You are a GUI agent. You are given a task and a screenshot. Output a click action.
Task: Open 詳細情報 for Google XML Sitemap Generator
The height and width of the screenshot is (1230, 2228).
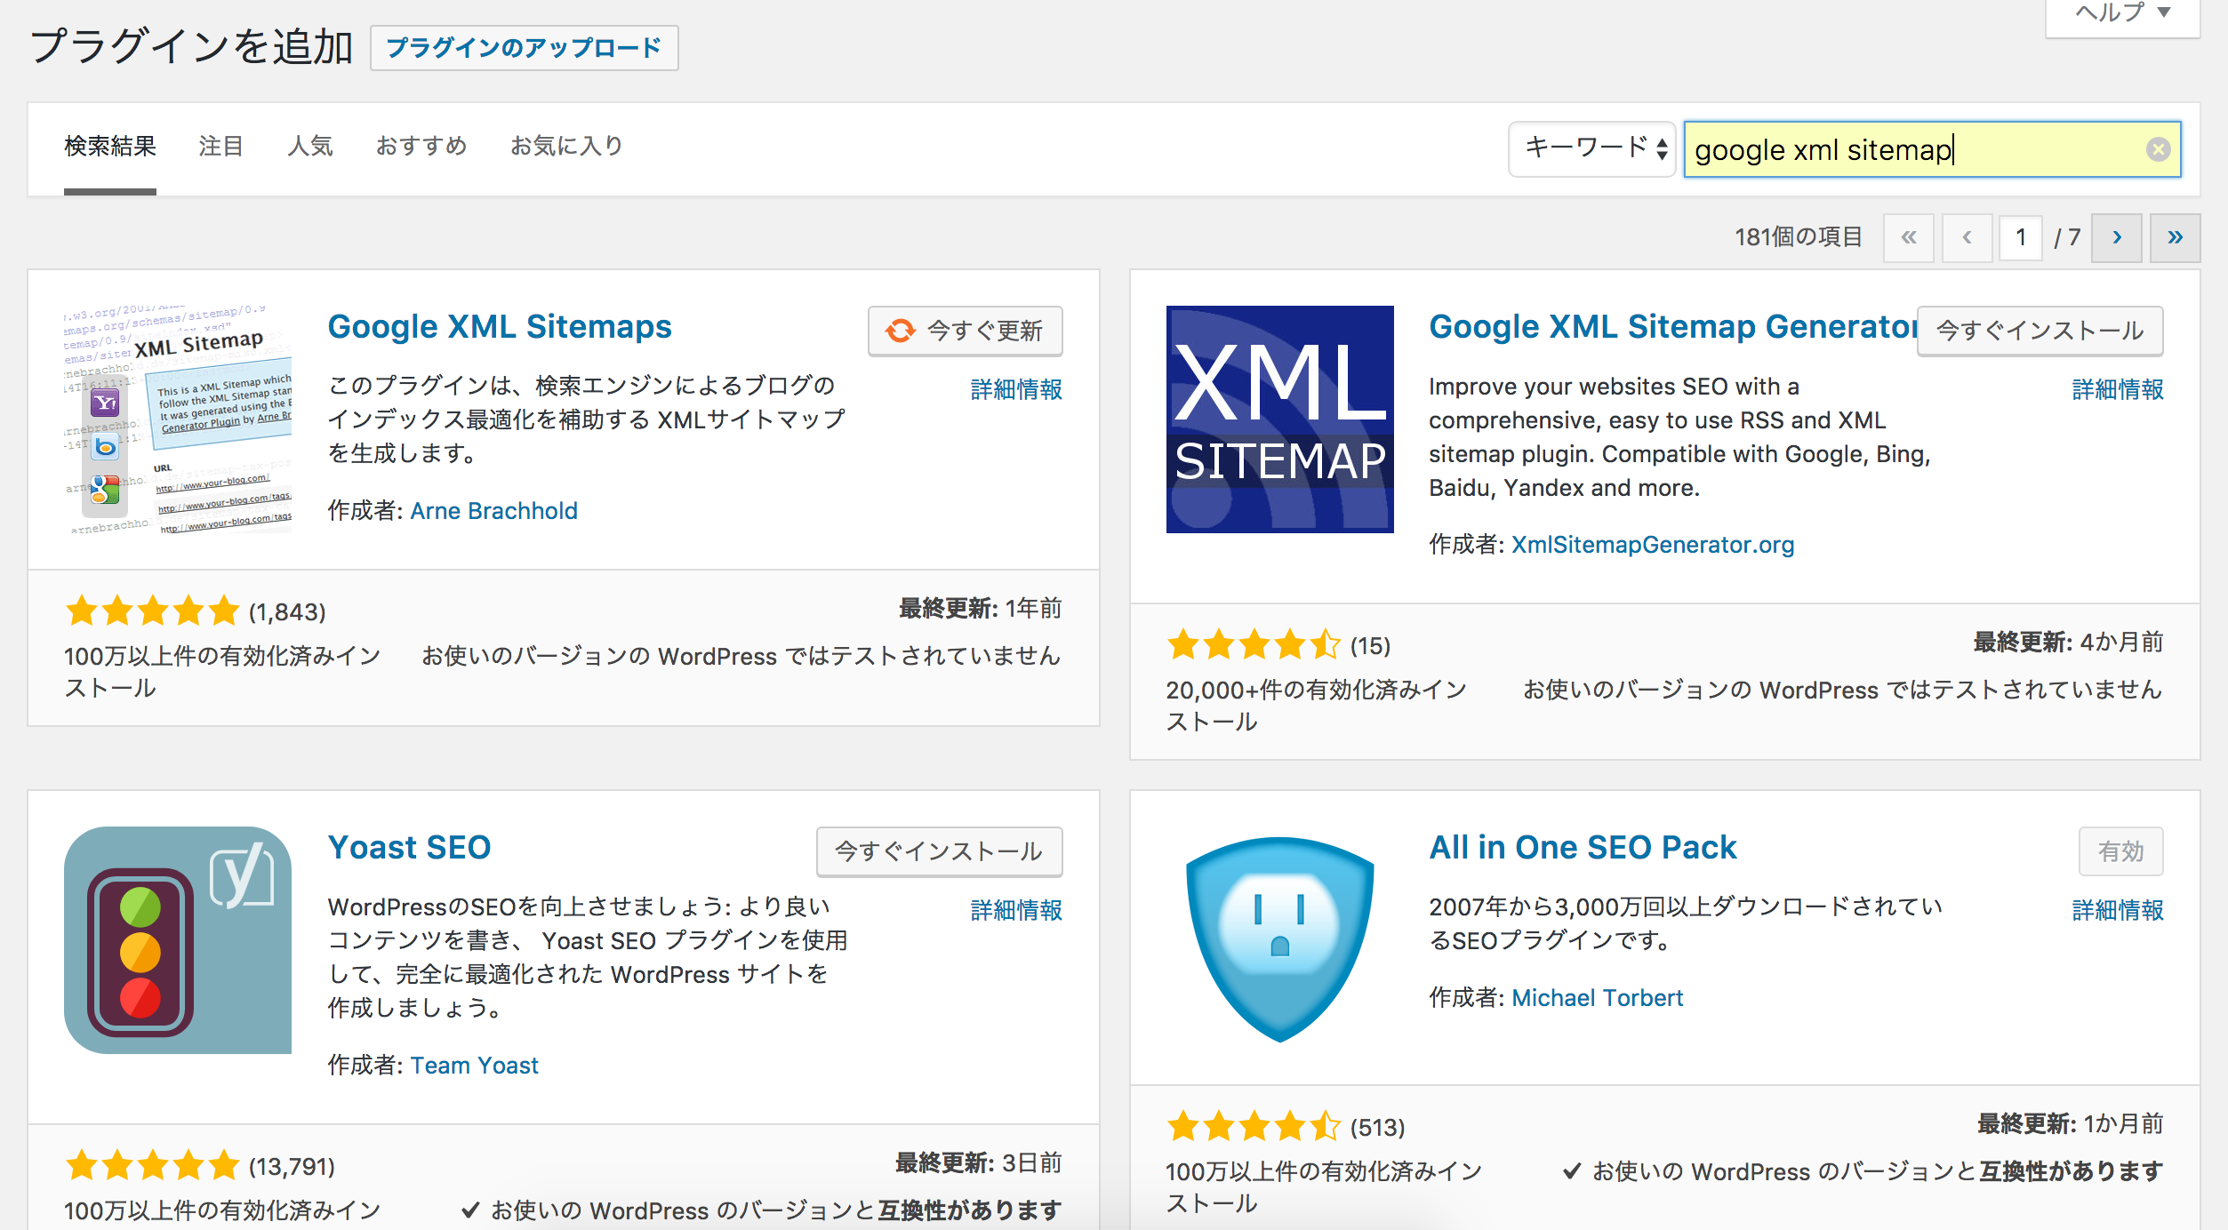pos(2118,389)
